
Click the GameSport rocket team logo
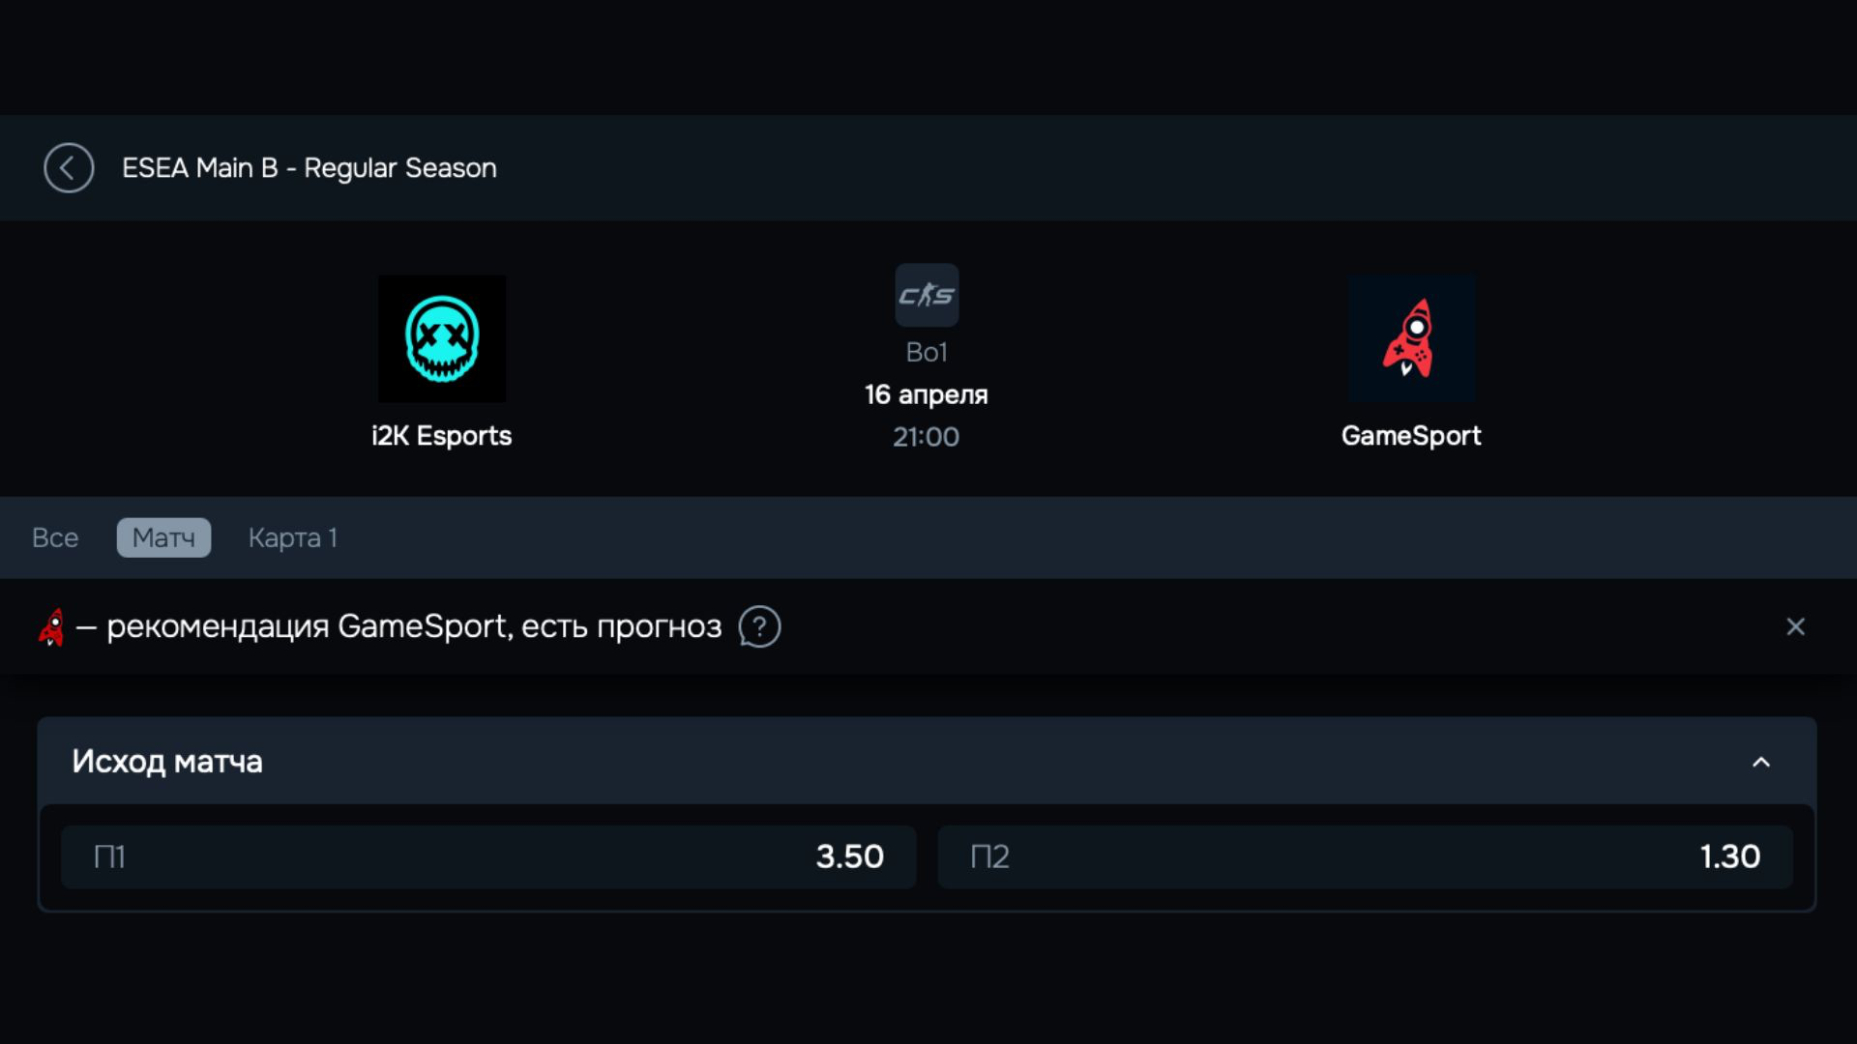1411,338
